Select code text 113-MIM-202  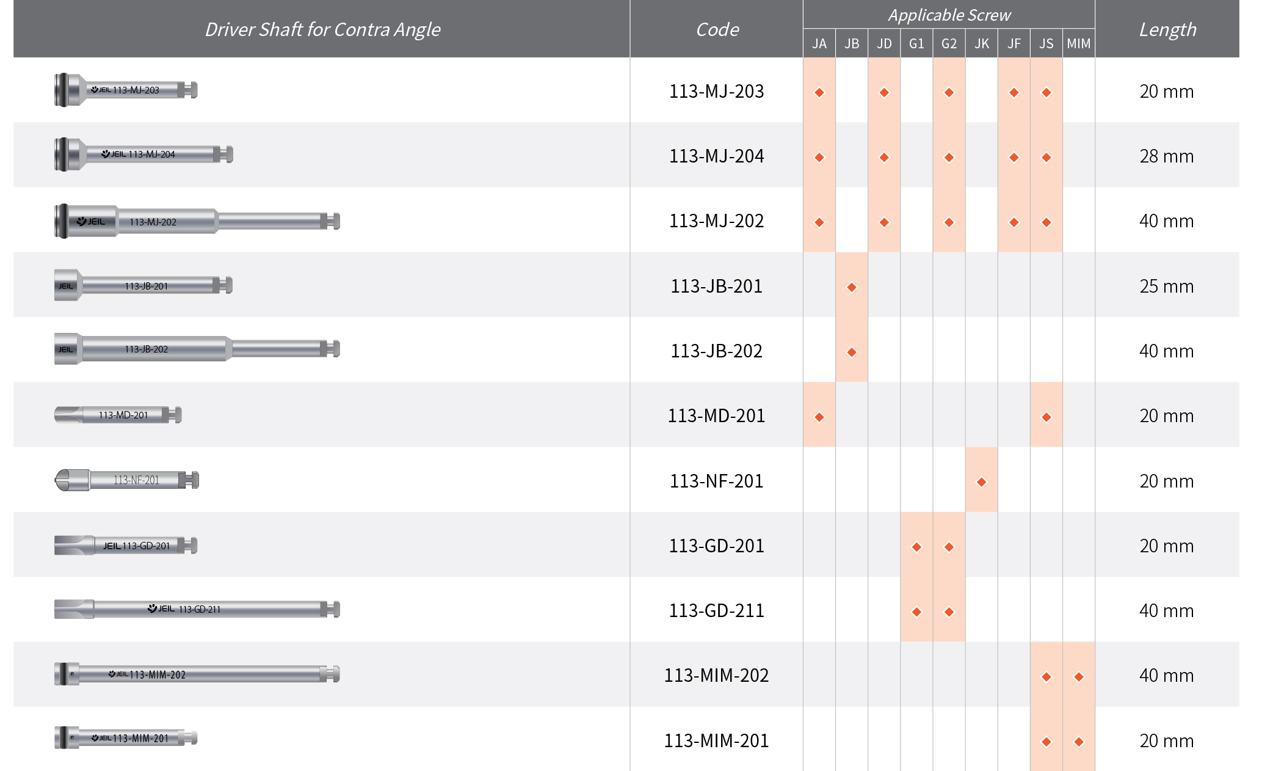716,676
